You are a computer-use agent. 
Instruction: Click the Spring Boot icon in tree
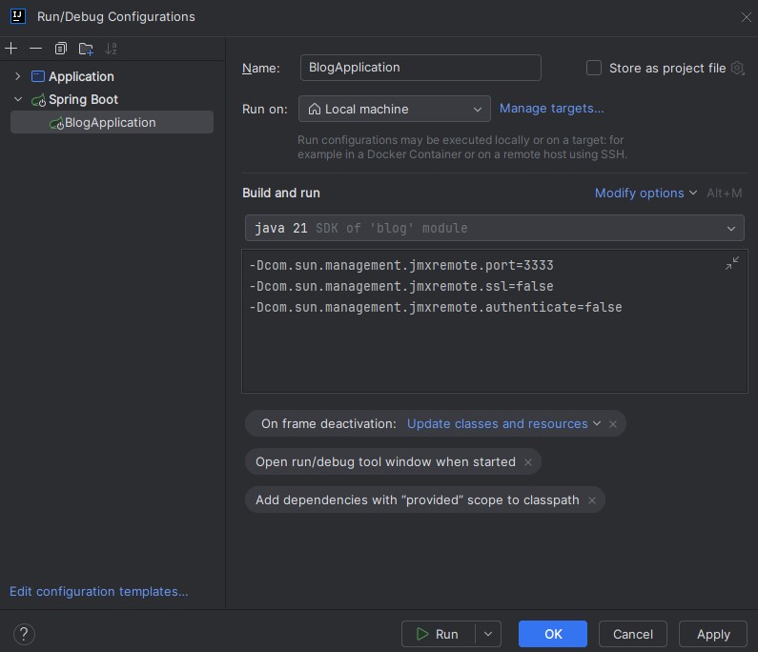click(38, 99)
